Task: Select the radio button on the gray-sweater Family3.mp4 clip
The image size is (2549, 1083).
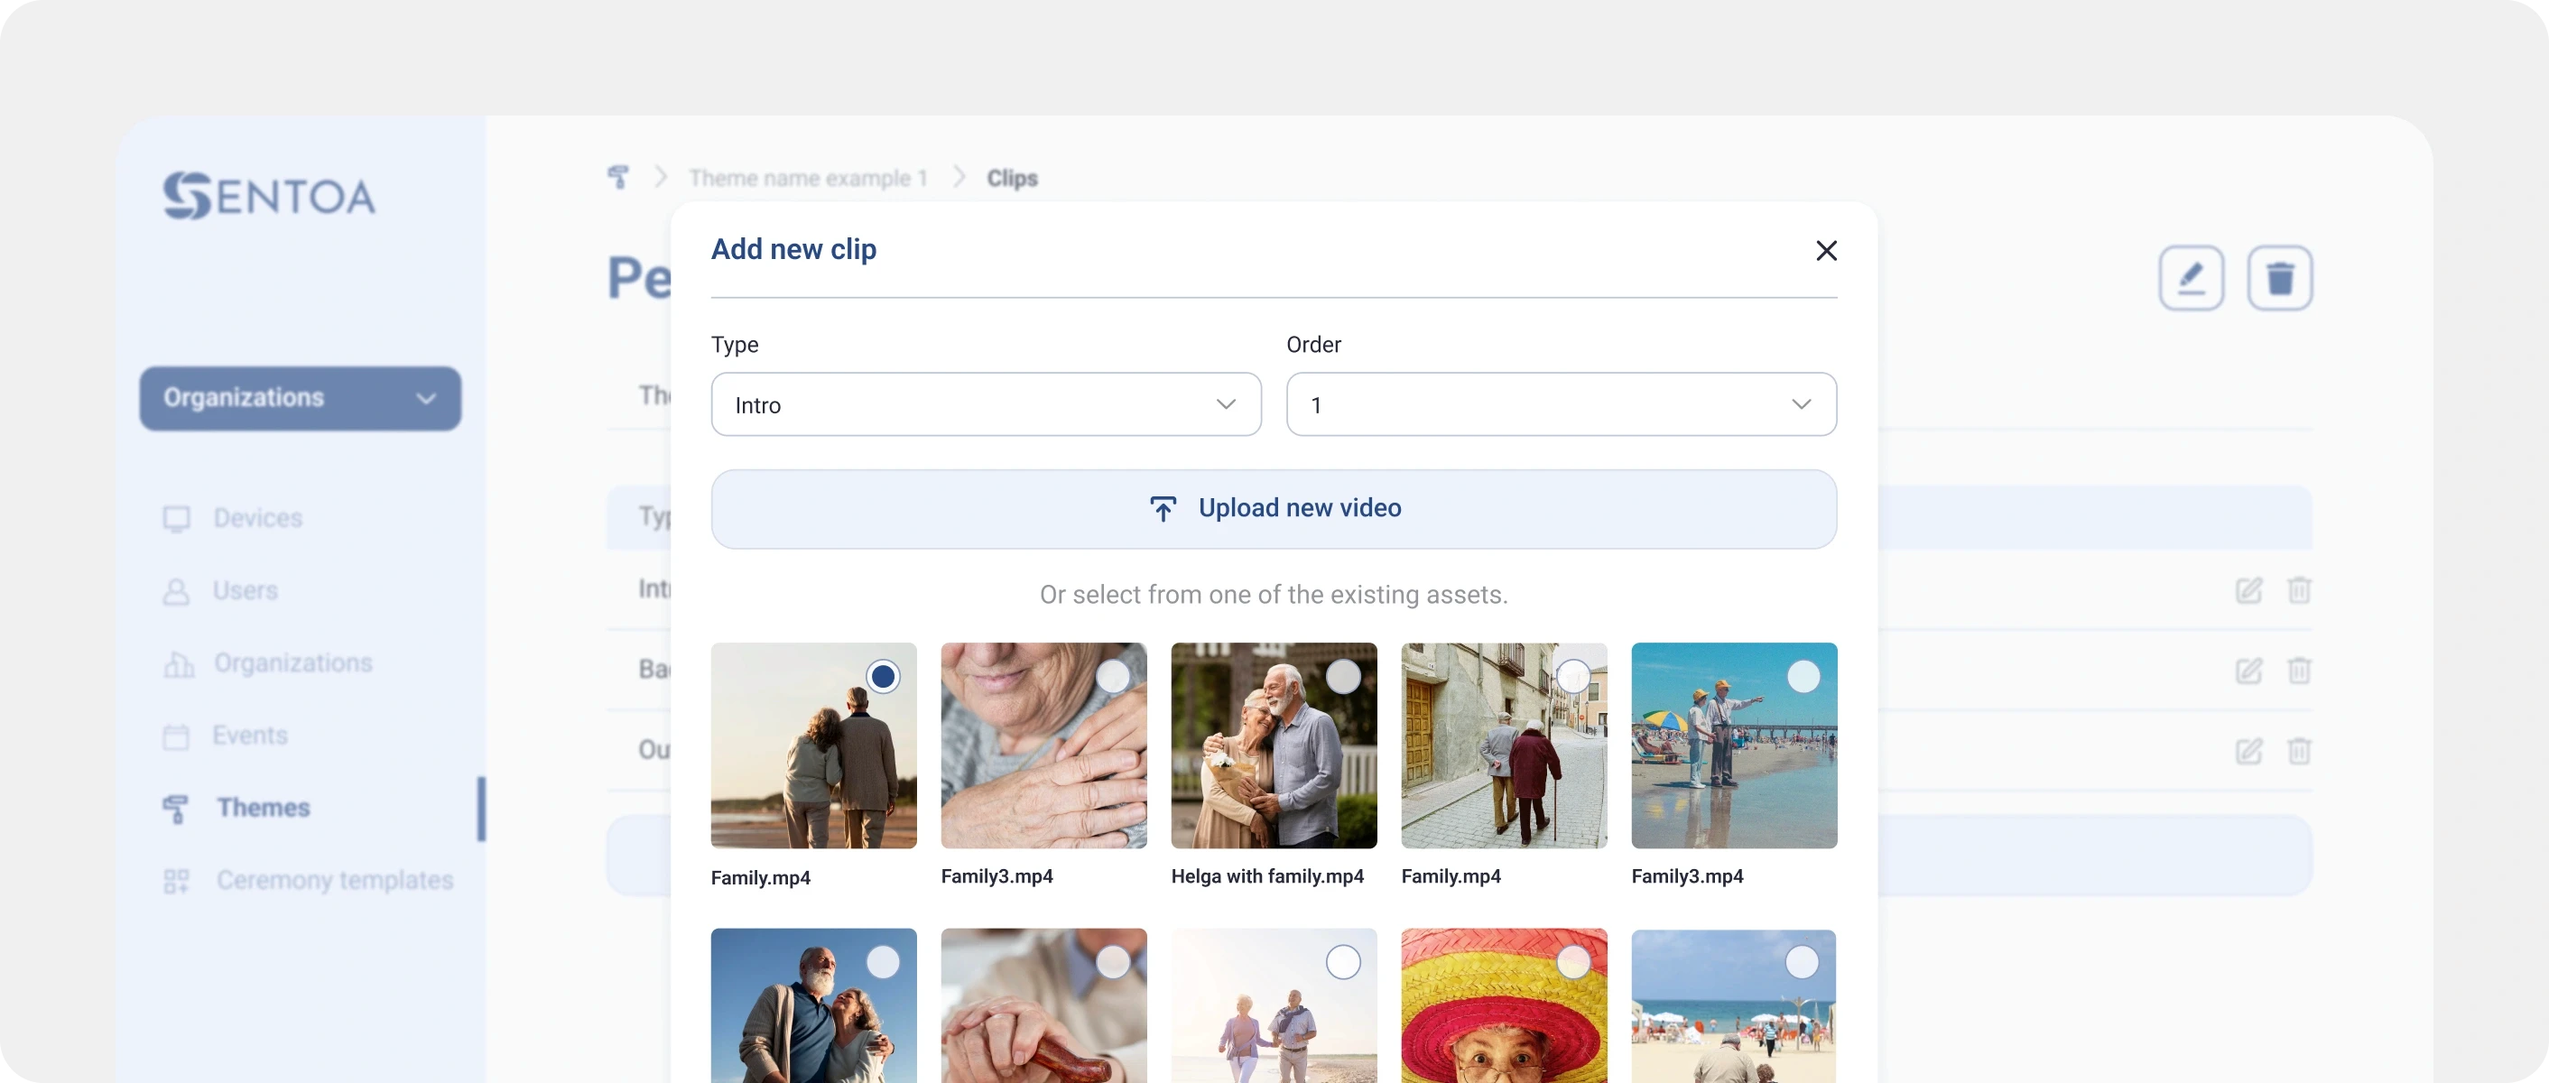Action: pyautogui.click(x=1113, y=677)
